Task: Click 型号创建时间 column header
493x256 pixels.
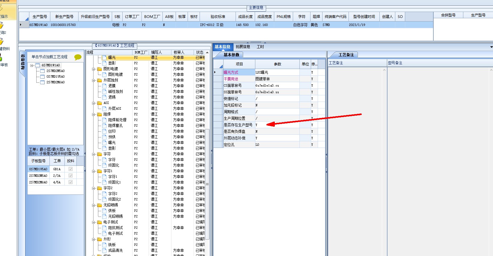Action: click(x=364, y=17)
